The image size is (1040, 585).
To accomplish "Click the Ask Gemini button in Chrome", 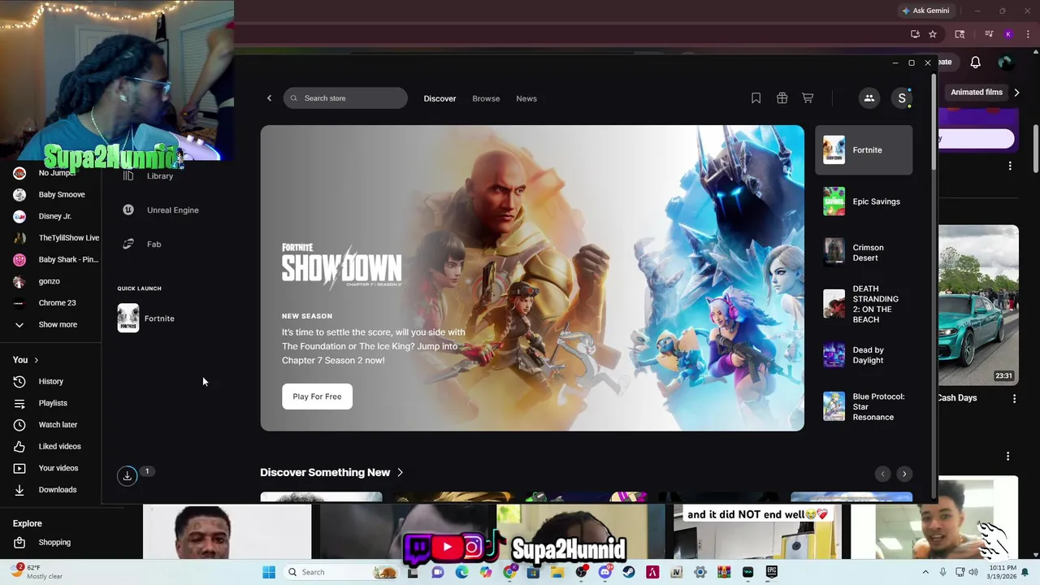I will (925, 11).
